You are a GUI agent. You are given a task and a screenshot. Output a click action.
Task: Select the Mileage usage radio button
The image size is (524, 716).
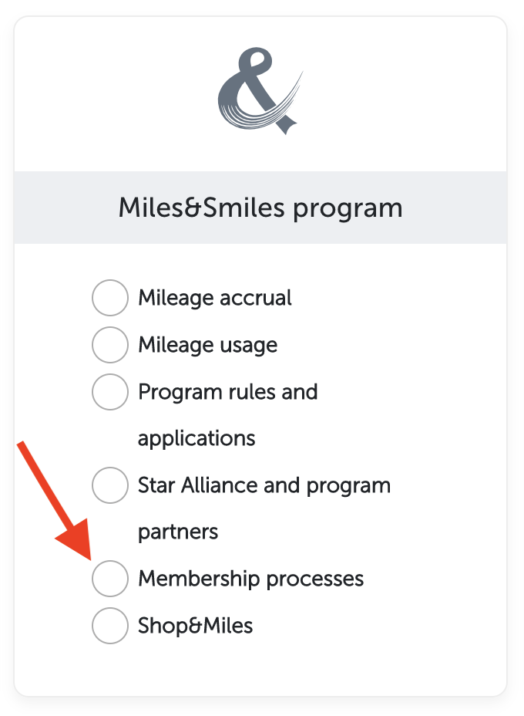tap(110, 345)
